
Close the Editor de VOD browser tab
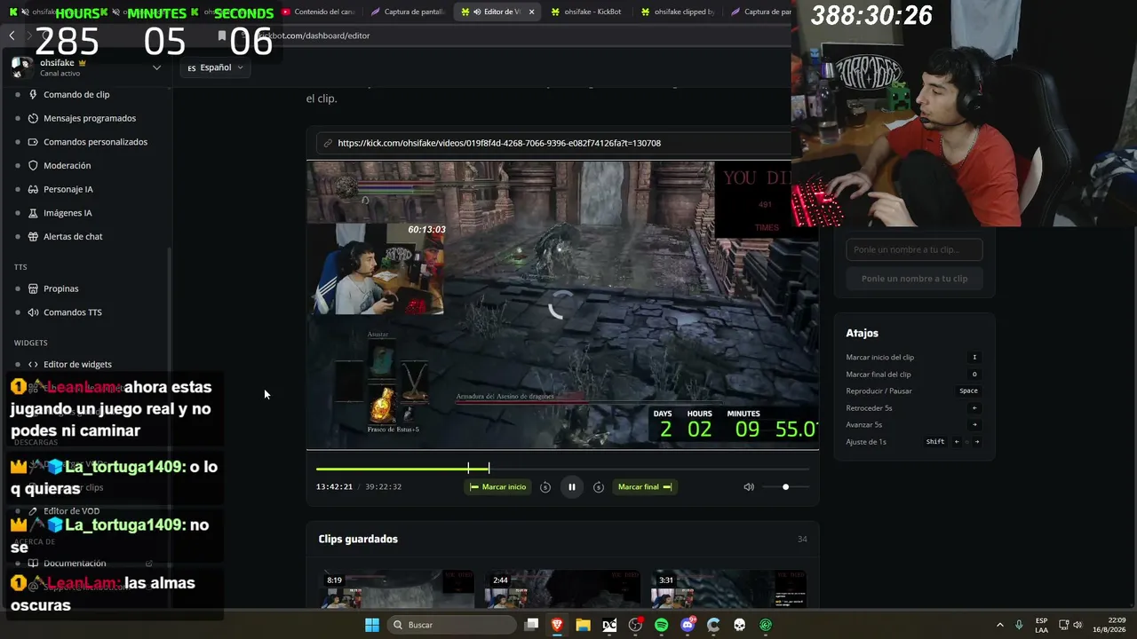531,12
